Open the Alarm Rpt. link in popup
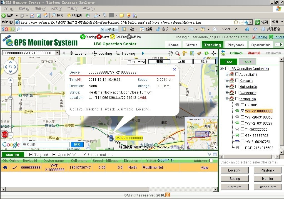 (x=125, y=109)
